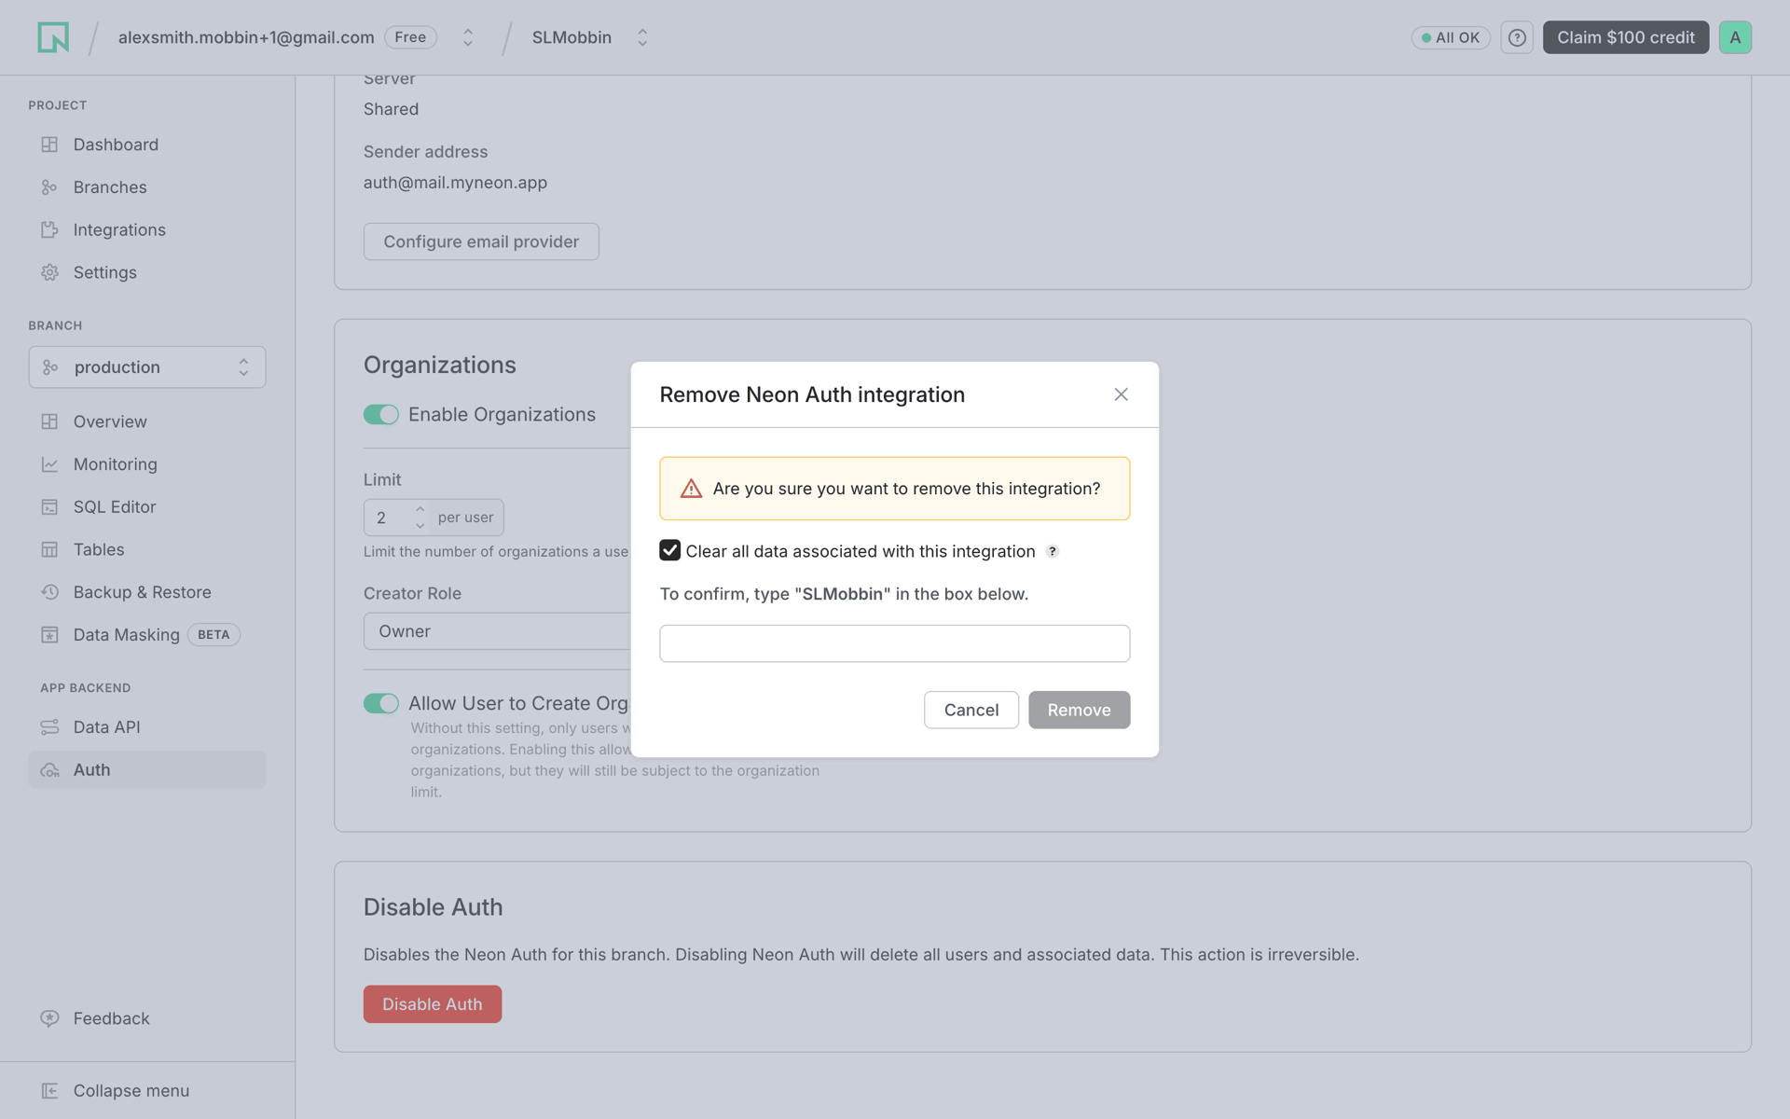Close the Remove Neon Auth dialog
The height and width of the screenshot is (1119, 1790).
click(1122, 394)
